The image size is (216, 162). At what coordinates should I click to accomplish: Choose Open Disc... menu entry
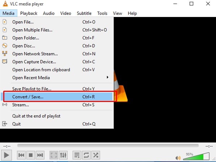(57, 46)
